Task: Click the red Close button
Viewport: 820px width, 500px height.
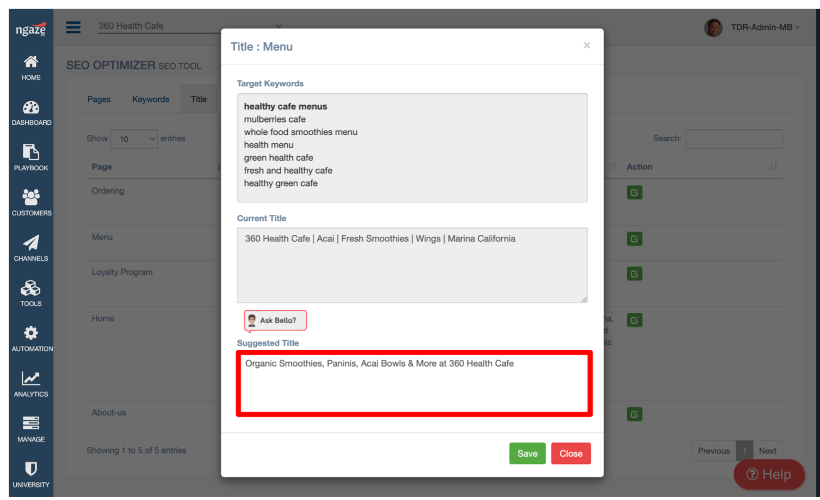Action: [x=571, y=453]
